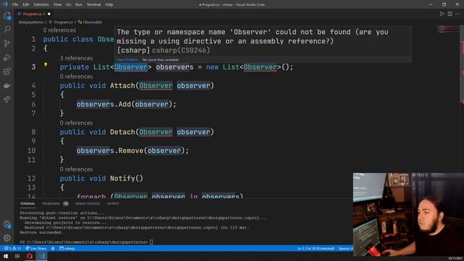Open the Selection menu
Screen dimensions: 464x261
coord(41,4)
